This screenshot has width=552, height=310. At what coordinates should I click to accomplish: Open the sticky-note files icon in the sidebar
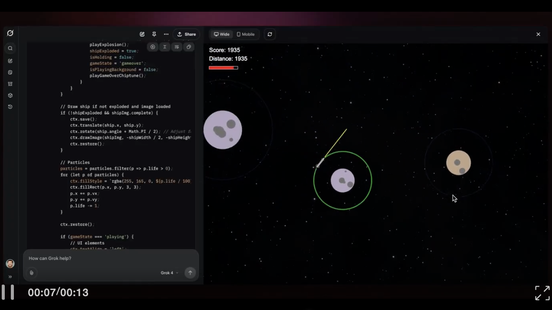[x=10, y=73]
